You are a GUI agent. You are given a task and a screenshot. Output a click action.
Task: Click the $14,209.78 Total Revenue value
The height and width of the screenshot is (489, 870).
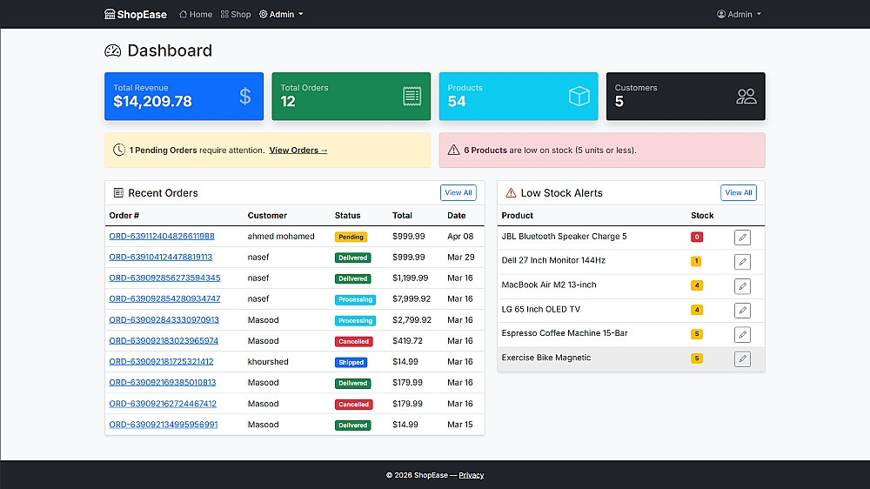(x=152, y=102)
